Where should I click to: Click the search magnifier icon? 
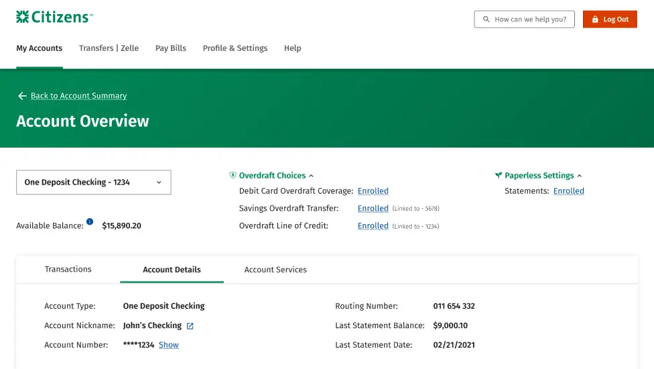tap(486, 19)
